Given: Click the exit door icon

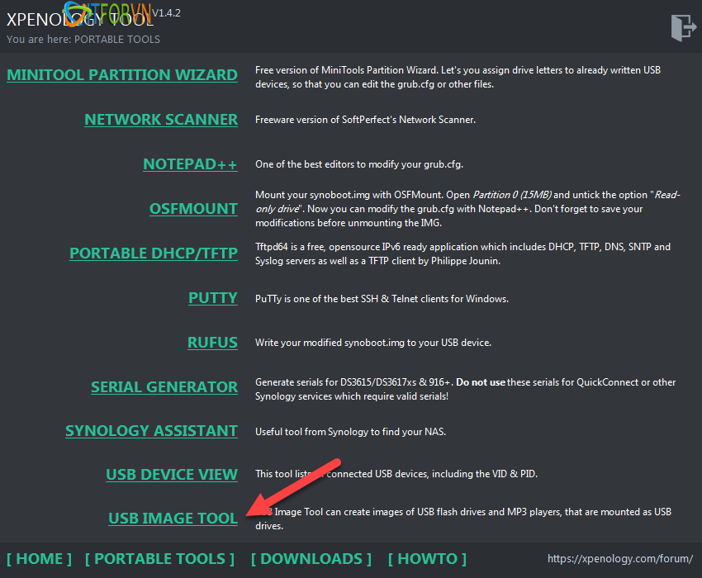Looking at the screenshot, I should coord(683,26).
